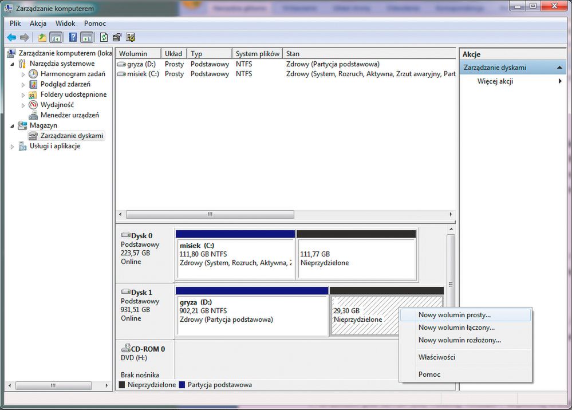
Task: Choose Pomoc from context menu
Action: [465, 374]
